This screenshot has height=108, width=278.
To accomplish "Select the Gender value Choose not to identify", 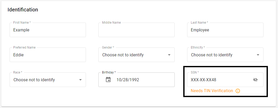I will click(x=123, y=55).
